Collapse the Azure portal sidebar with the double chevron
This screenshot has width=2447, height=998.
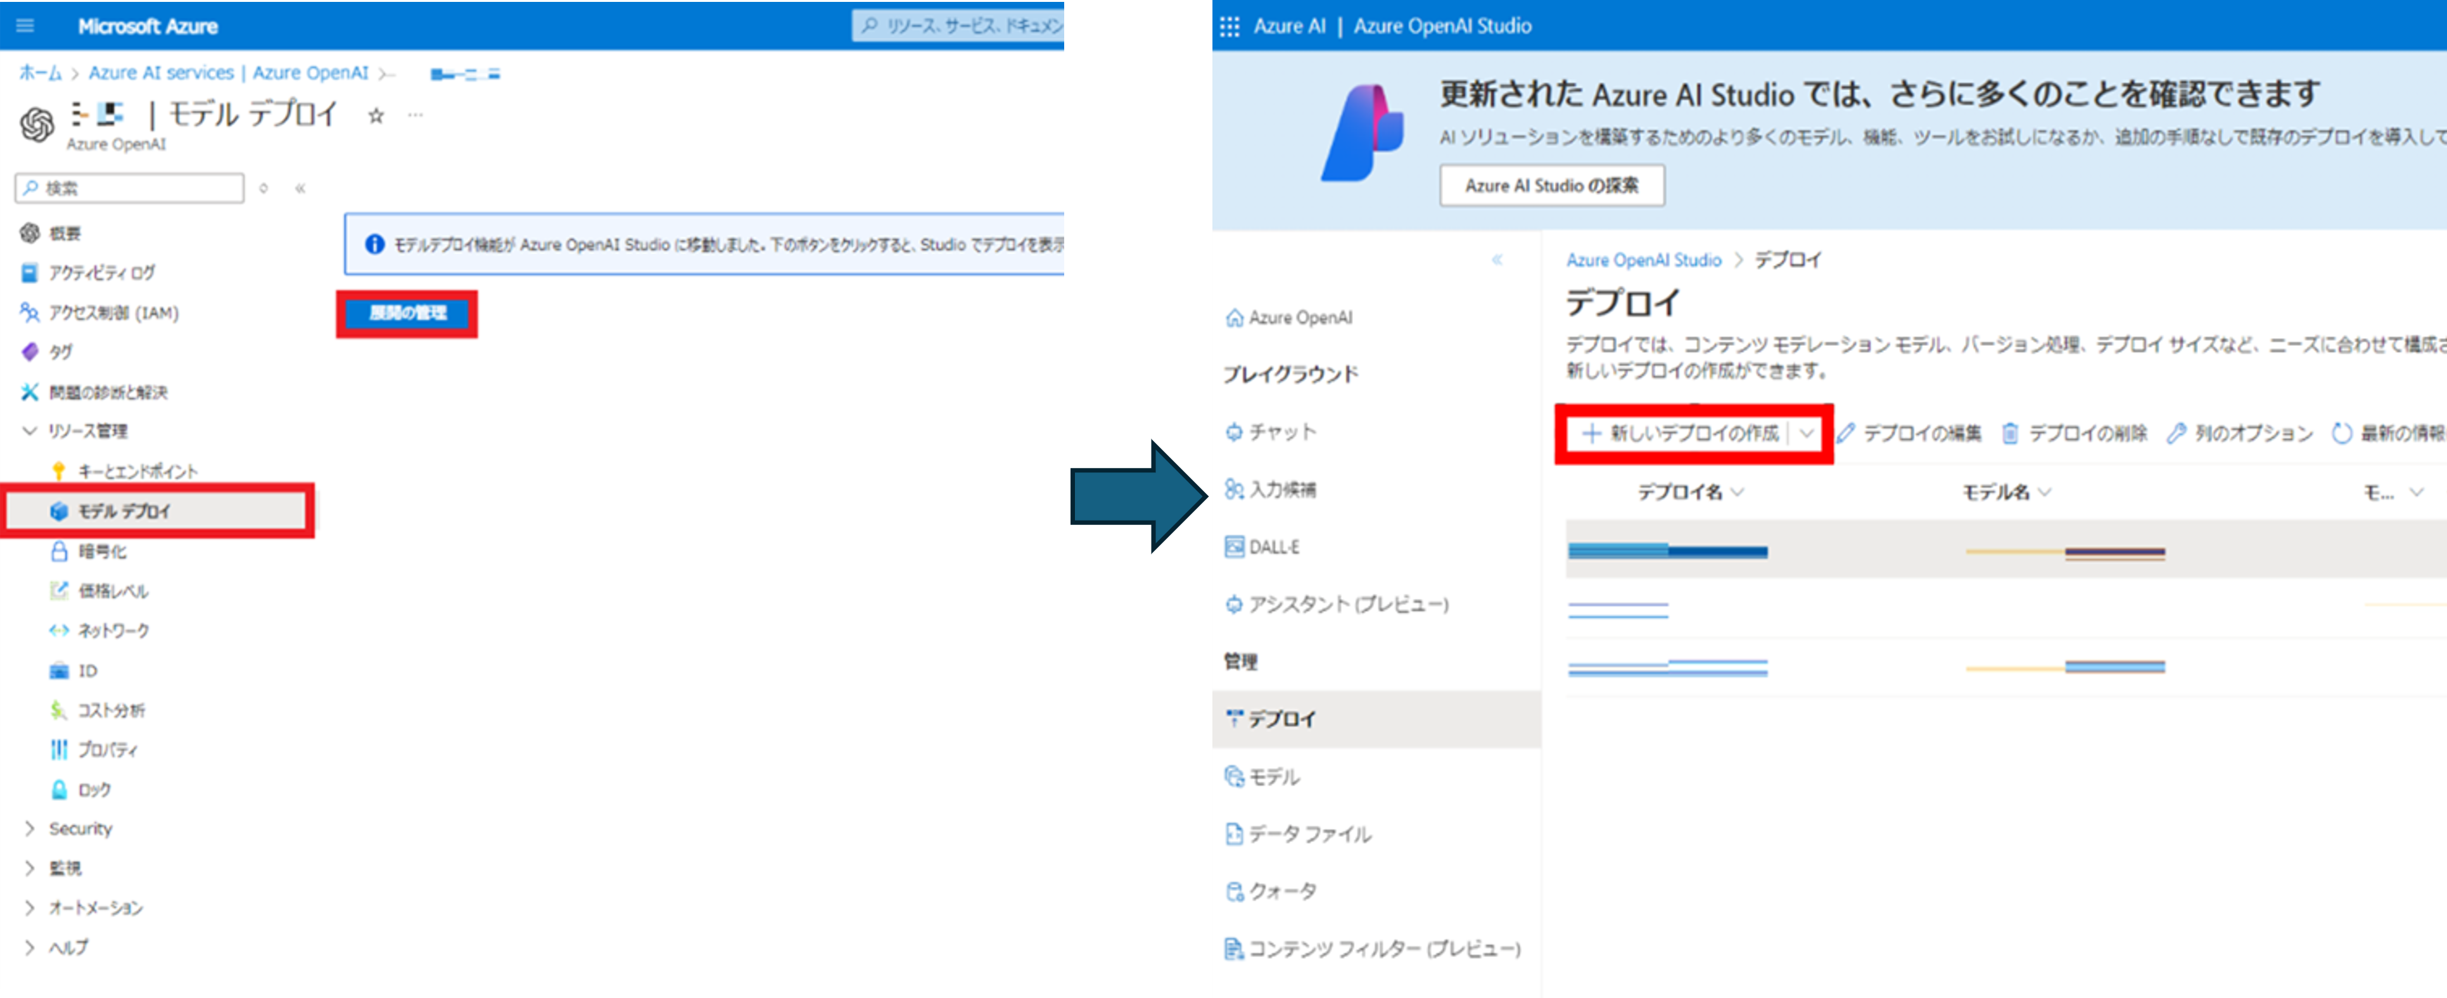tap(300, 188)
